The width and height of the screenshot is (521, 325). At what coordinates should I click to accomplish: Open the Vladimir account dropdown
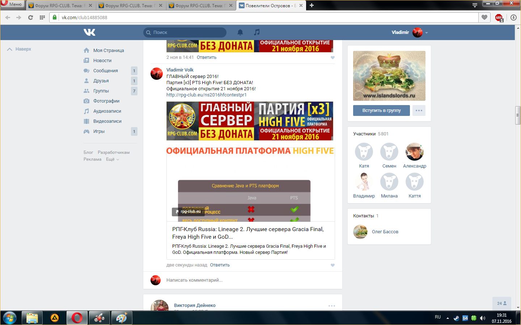(410, 32)
